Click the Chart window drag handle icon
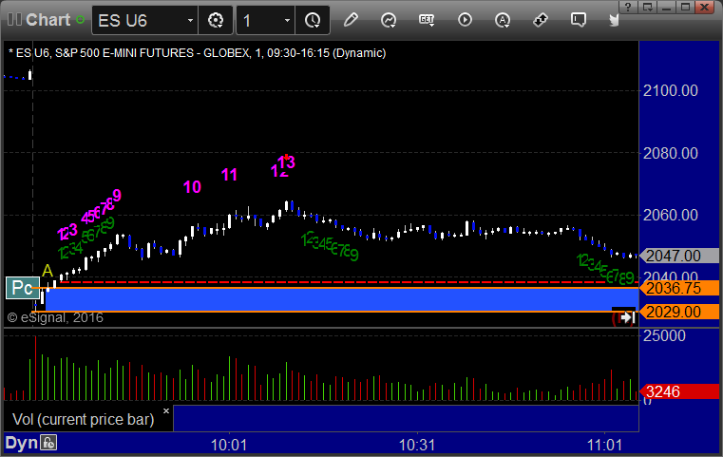723x457 pixels. [x=14, y=20]
